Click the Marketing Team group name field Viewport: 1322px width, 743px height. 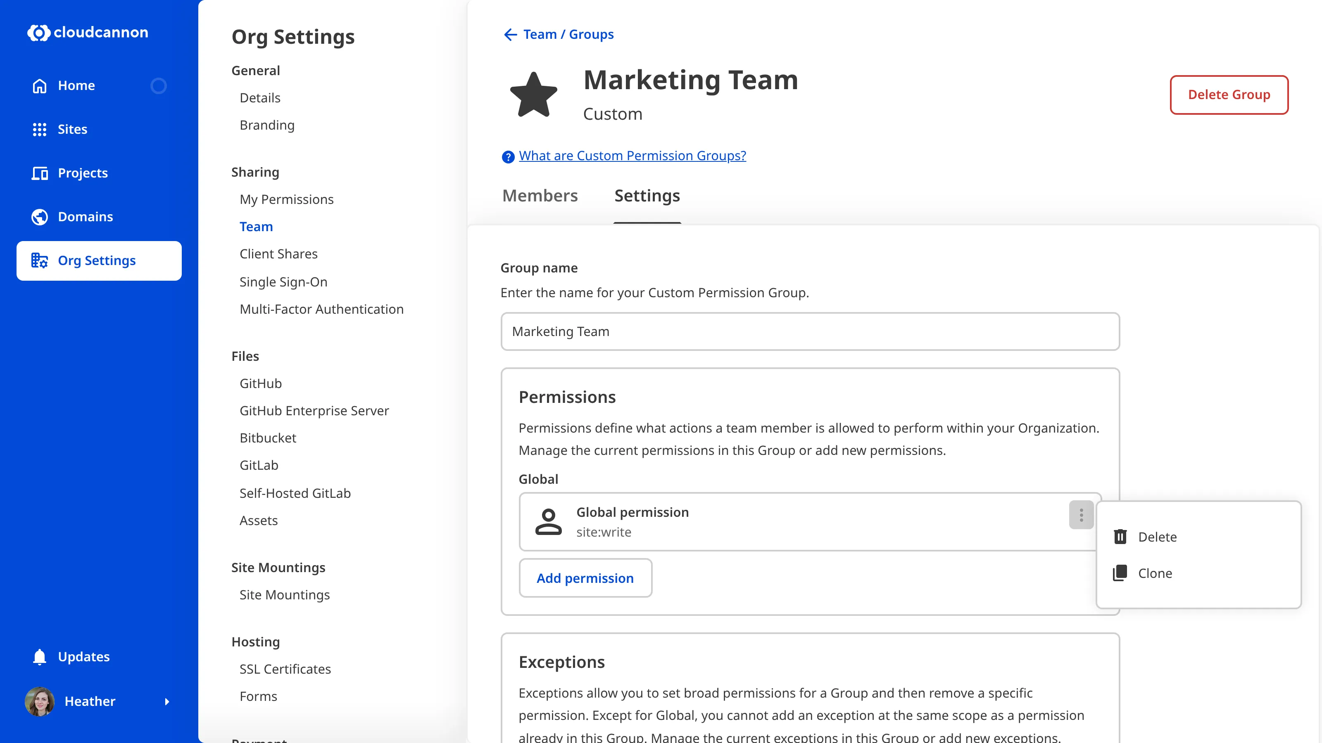pyautogui.click(x=810, y=331)
